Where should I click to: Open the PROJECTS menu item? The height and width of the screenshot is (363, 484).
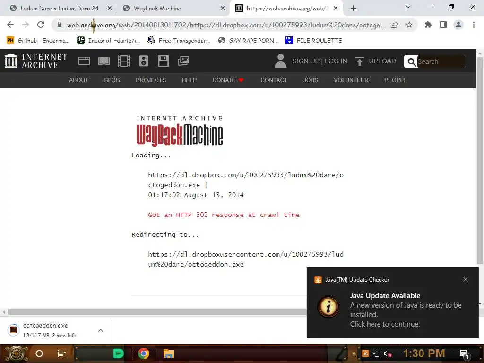click(x=151, y=80)
